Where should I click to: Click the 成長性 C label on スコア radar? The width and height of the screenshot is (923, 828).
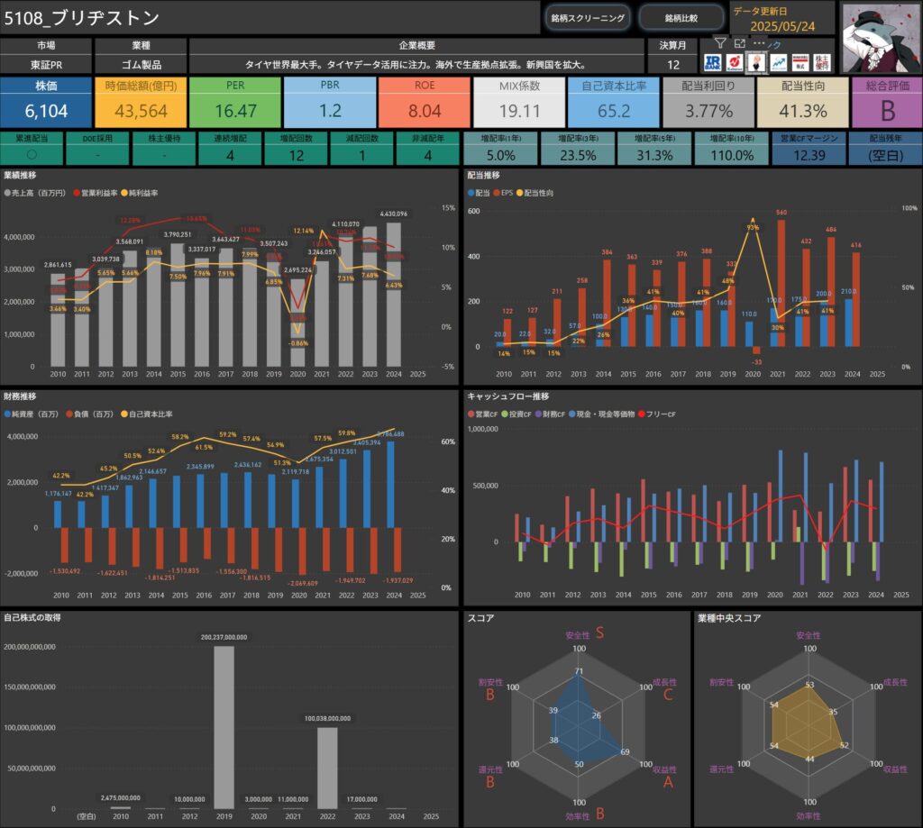pos(665,688)
